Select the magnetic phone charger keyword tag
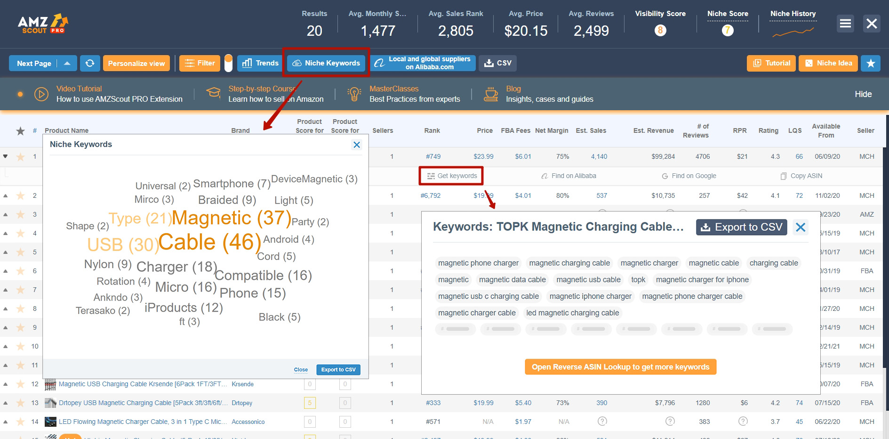 (478, 263)
